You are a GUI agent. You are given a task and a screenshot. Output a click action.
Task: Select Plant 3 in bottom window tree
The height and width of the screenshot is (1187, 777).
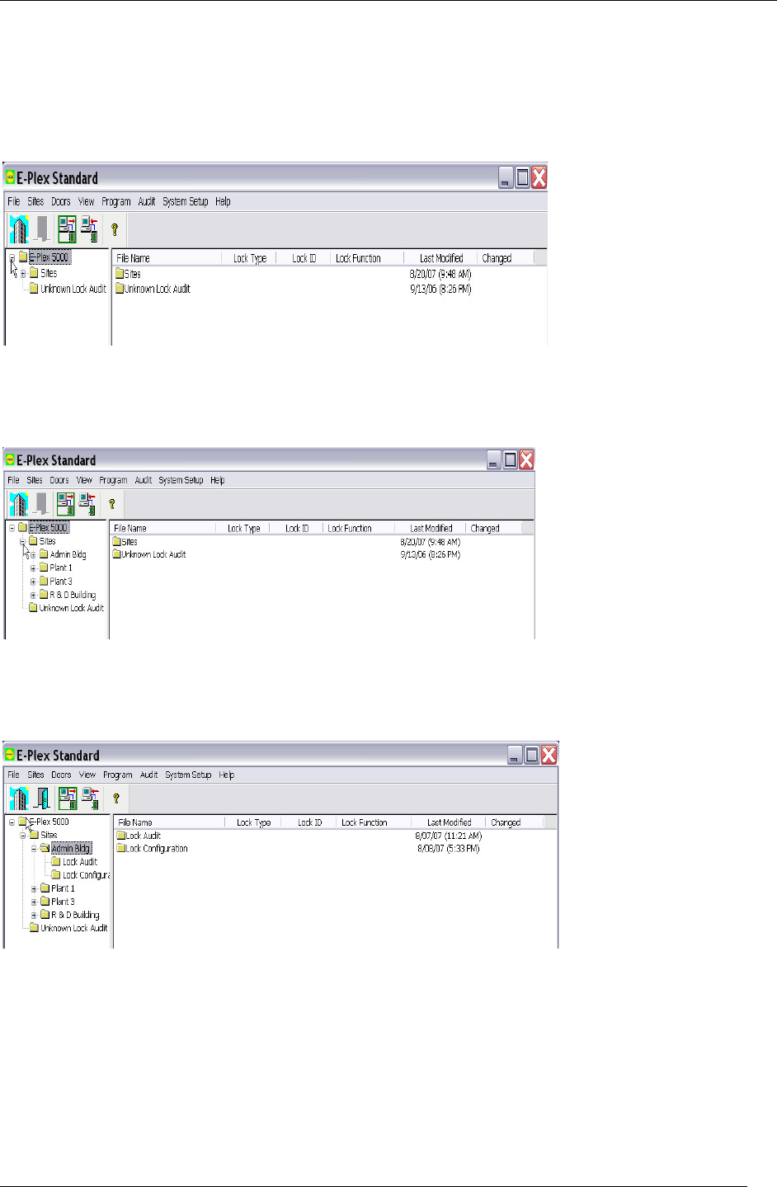pos(63,902)
